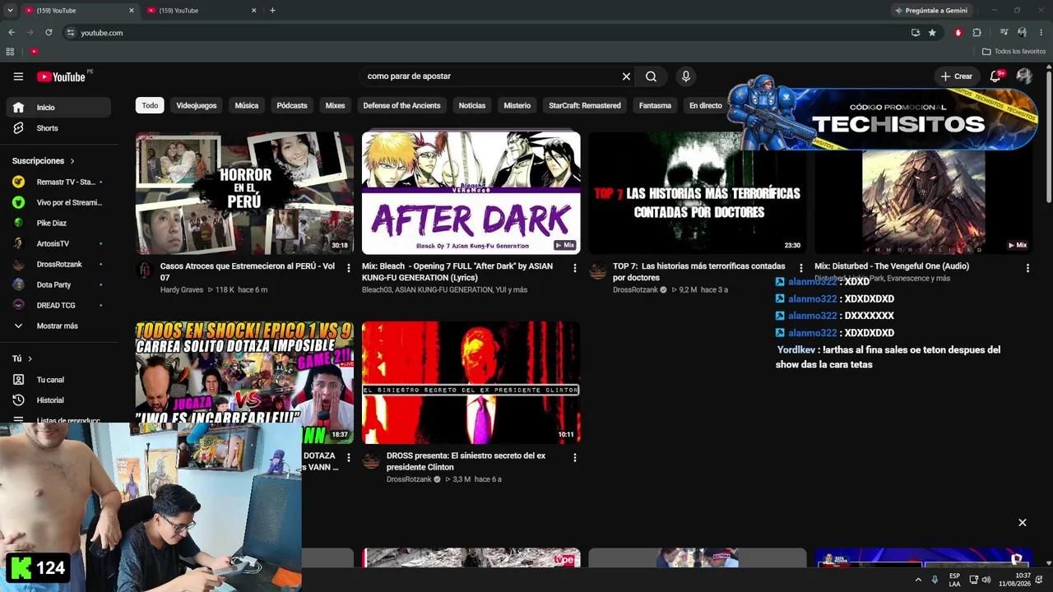Open the Chrome extensions puzzle icon
The width and height of the screenshot is (1053, 592).
click(977, 33)
